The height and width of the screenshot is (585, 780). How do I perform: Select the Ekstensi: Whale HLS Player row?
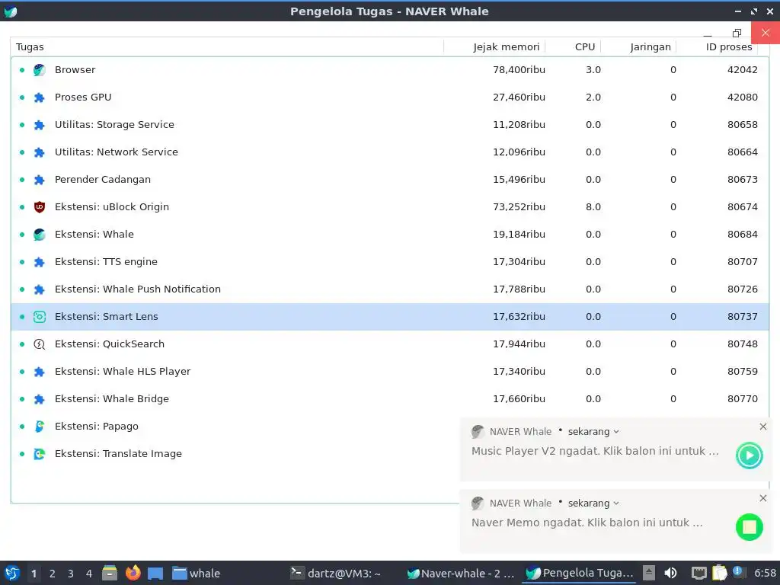tap(390, 372)
